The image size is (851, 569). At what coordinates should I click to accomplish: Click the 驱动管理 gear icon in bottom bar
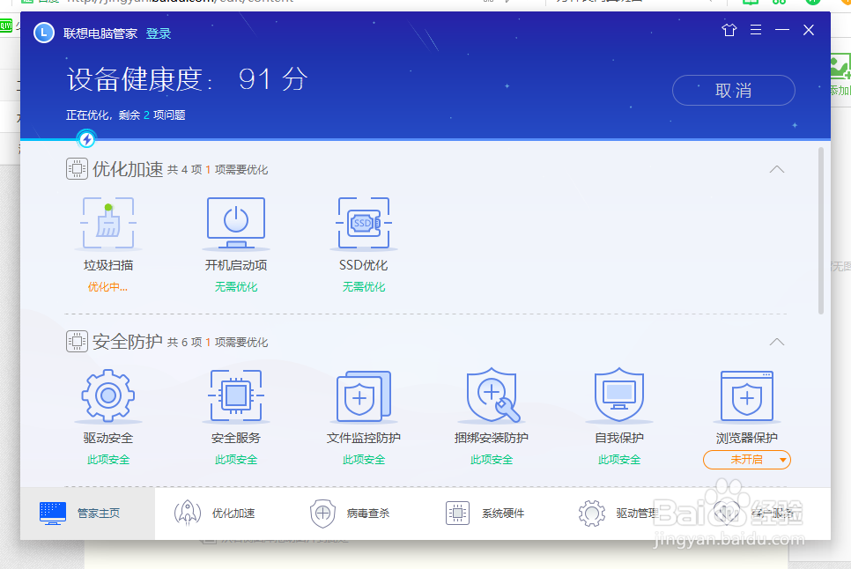[x=592, y=514]
